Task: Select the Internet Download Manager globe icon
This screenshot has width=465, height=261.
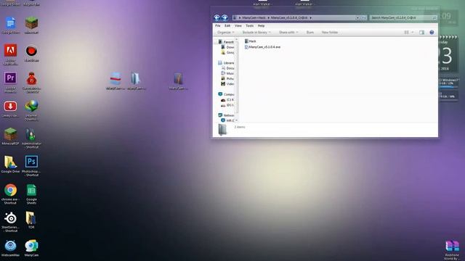Action: tap(31, 110)
